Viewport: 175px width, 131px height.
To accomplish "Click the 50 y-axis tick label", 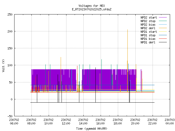I will point(11,82).
